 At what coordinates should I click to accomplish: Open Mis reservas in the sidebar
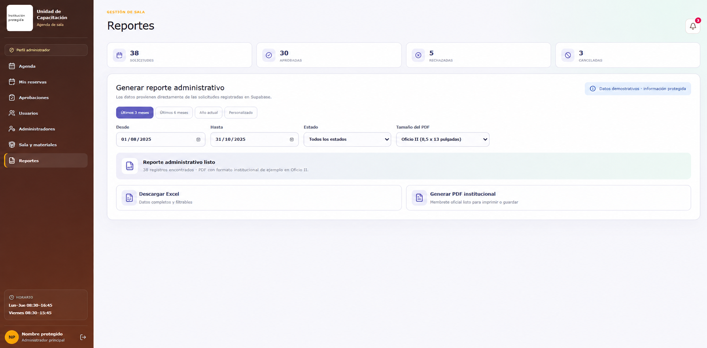(46, 82)
